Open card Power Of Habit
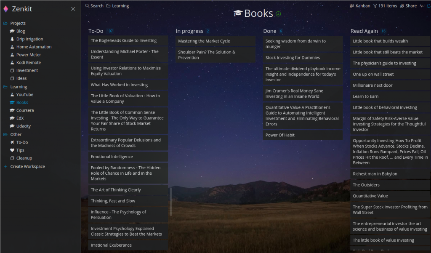This screenshot has width=431, height=253. (x=303, y=135)
